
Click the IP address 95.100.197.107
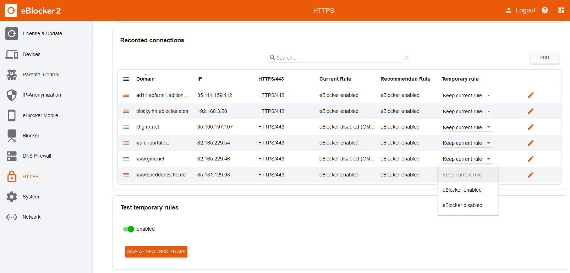pos(215,127)
